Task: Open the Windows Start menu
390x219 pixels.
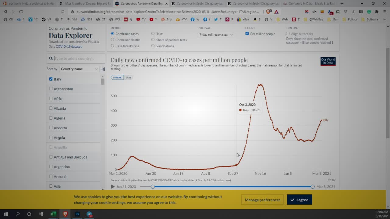Action: click(x=5, y=214)
